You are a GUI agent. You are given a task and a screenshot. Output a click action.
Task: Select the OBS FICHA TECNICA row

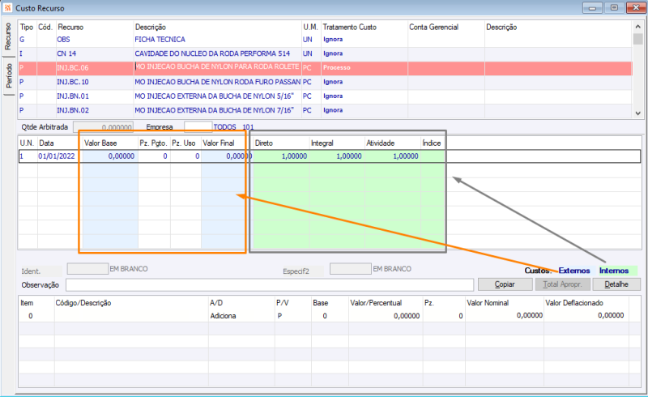tap(325, 40)
